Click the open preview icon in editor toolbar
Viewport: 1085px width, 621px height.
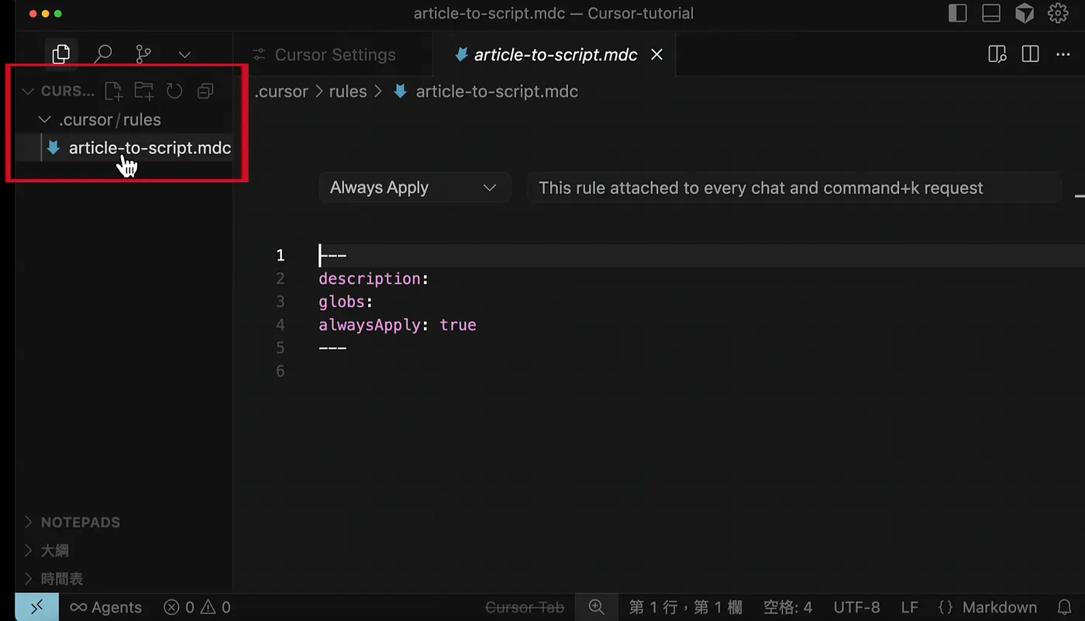point(997,54)
